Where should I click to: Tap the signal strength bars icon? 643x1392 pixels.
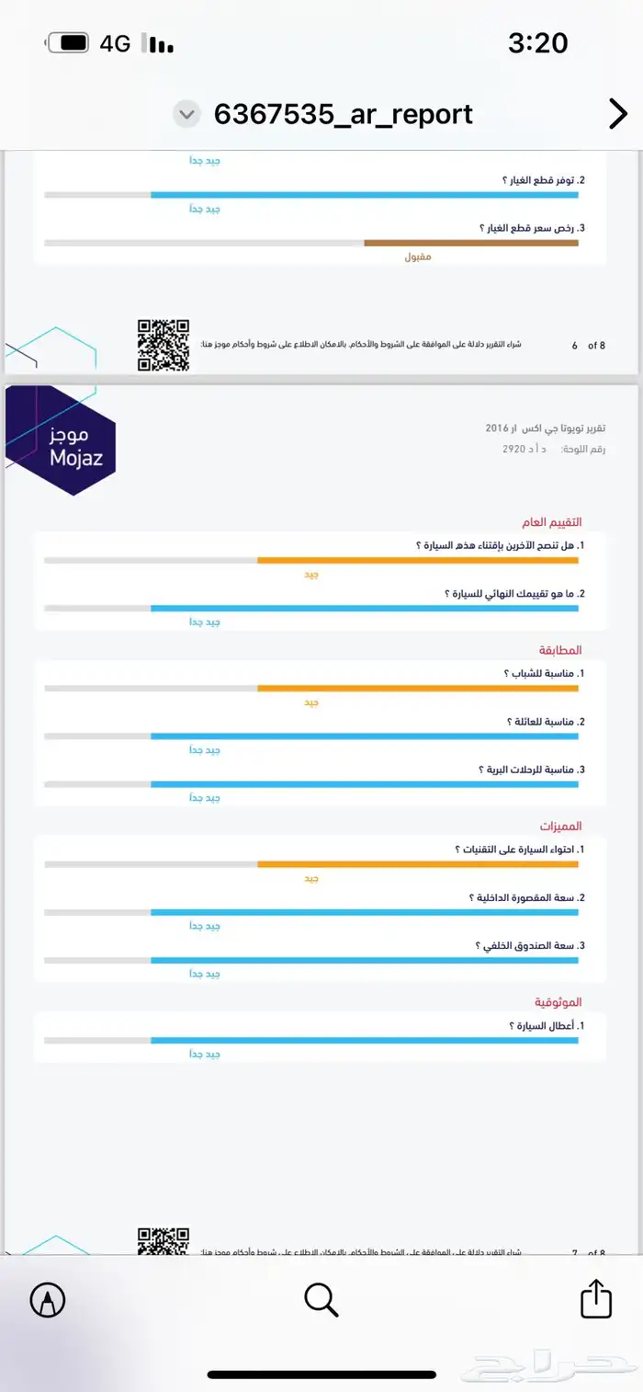(154, 42)
